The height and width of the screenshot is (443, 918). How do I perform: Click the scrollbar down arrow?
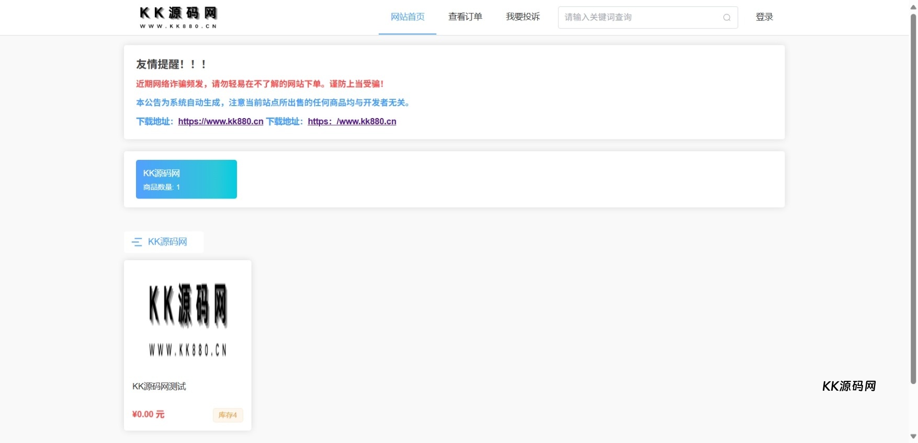[x=913, y=436]
